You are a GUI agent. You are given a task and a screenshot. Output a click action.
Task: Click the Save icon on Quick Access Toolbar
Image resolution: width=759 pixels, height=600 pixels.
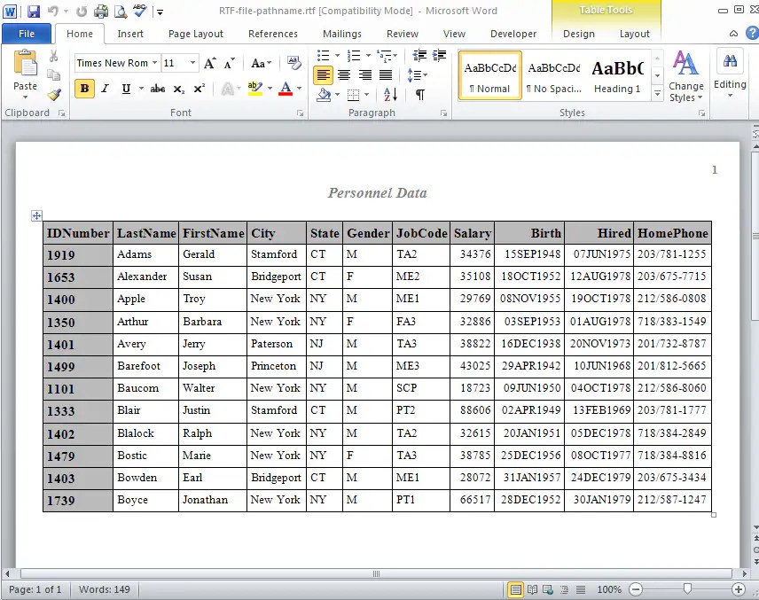(33, 10)
